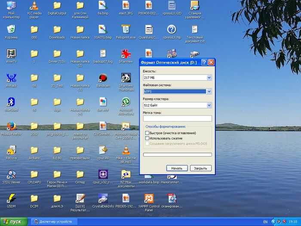The image size is (301, 226).
Task: Select the CrystalDiskInfo desktop icon
Action: click(x=103, y=198)
